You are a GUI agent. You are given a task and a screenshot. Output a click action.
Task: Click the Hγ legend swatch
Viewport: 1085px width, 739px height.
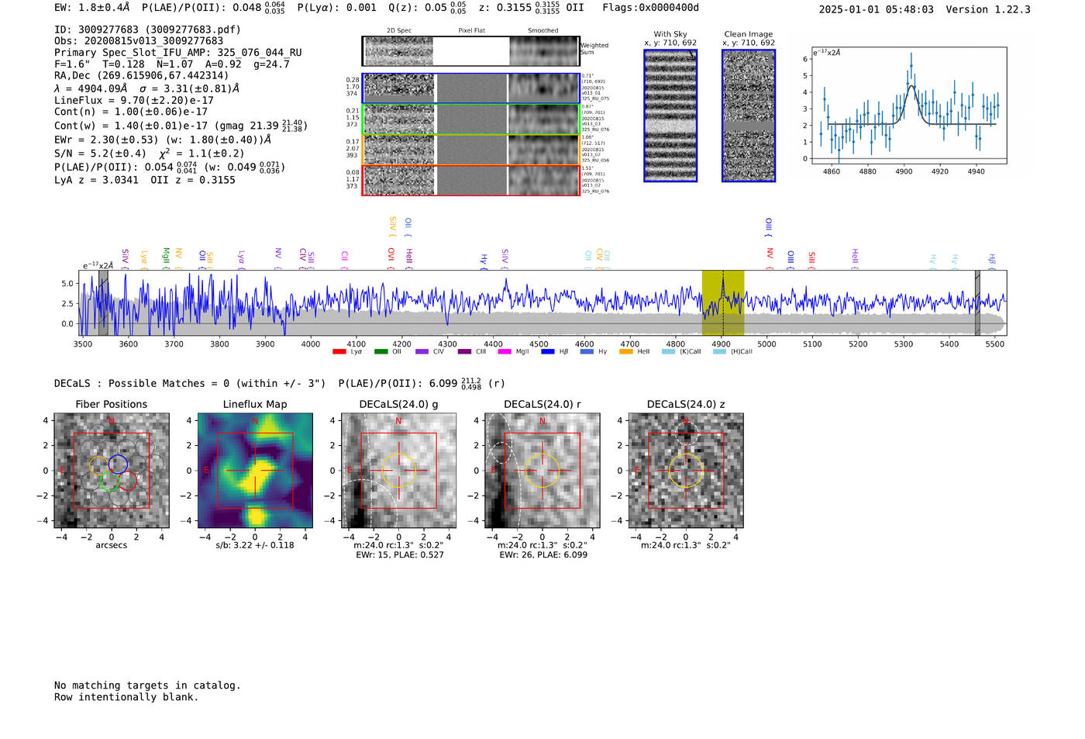point(587,351)
